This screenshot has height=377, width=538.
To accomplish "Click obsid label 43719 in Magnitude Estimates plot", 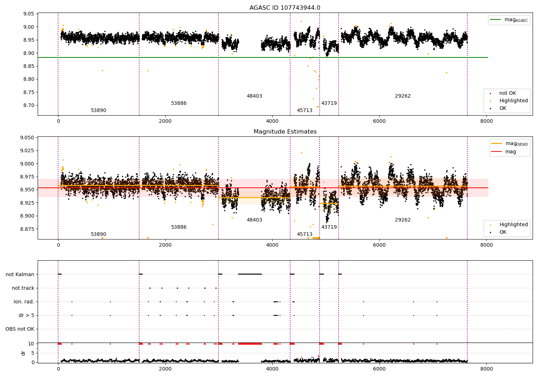I will (329, 227).
